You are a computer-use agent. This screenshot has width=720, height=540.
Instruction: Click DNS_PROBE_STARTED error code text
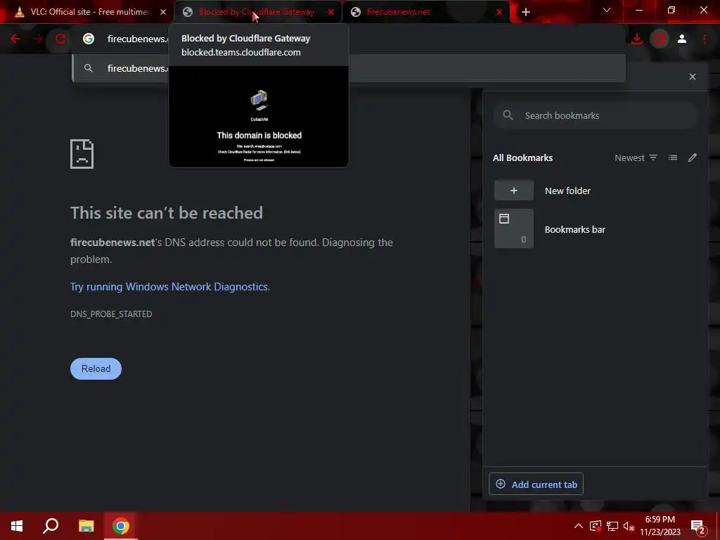(x=111, y=314)
